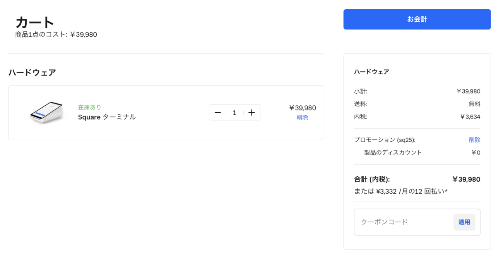Click the お会計 checkout button
This screenshot has width=503, height=256.
pyautogui.click(x=417, y=19)
